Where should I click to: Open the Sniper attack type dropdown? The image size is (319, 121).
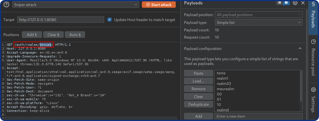pyautogui.click(x=75, y=5)
